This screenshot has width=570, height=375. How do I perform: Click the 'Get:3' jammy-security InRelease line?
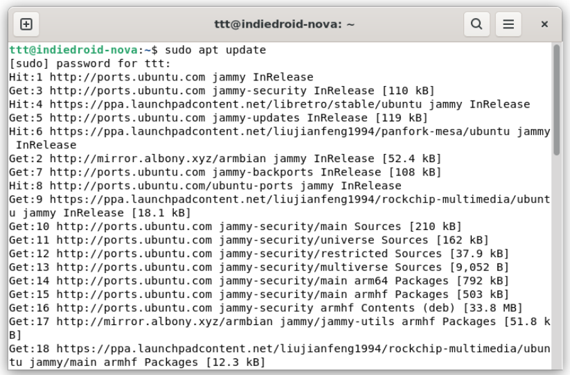pos(222,91)
